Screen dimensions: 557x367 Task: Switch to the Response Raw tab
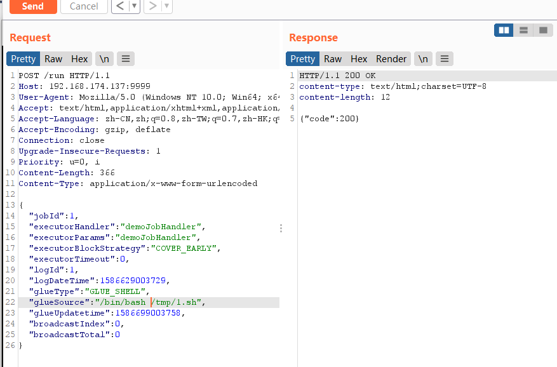click(333, 59)
